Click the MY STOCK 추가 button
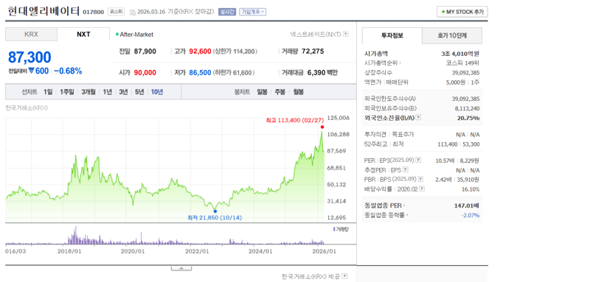This screenshot has width=590, height=282. coord(462,12)
